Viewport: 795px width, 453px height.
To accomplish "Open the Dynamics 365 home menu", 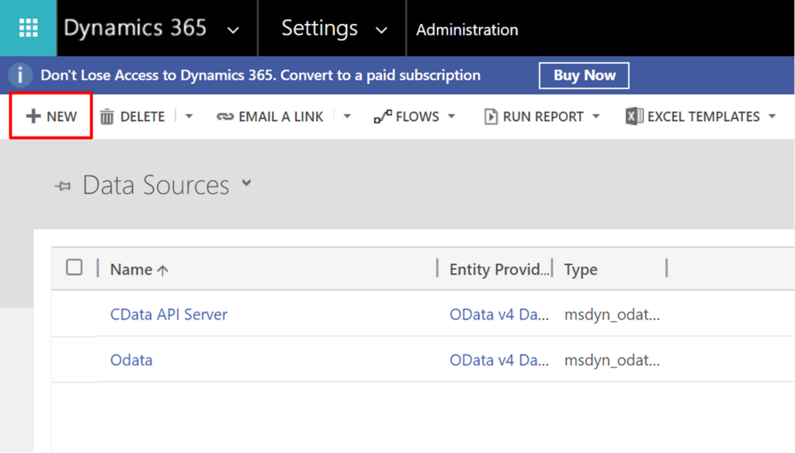I will click(135, 28).
